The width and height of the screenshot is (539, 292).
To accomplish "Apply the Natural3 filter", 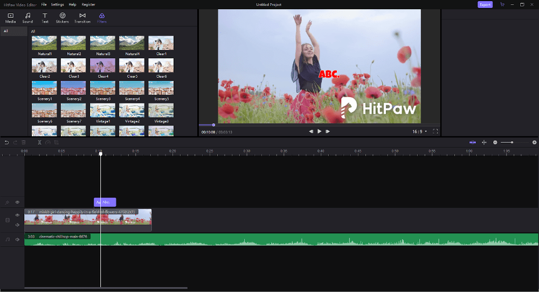I will (103, 43).
